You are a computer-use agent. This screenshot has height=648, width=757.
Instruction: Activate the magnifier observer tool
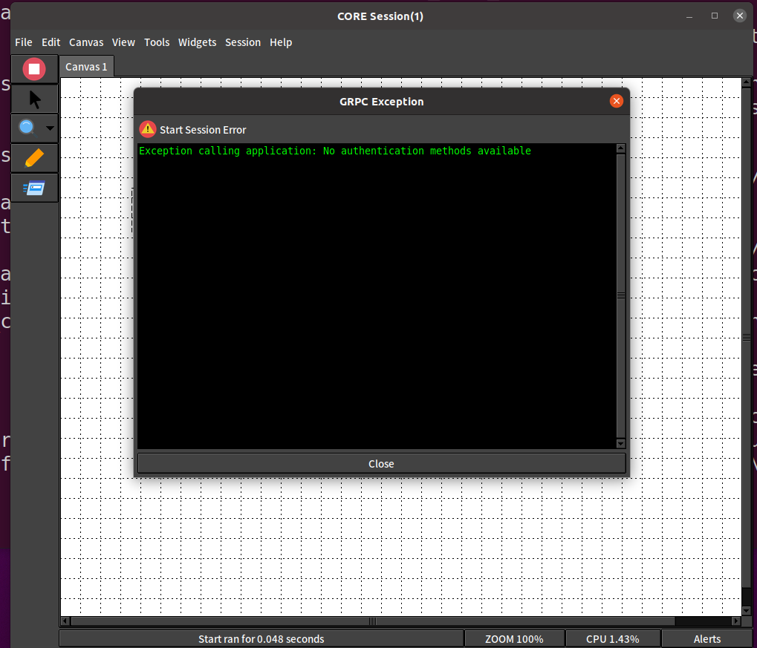click(x=27, y=128)
